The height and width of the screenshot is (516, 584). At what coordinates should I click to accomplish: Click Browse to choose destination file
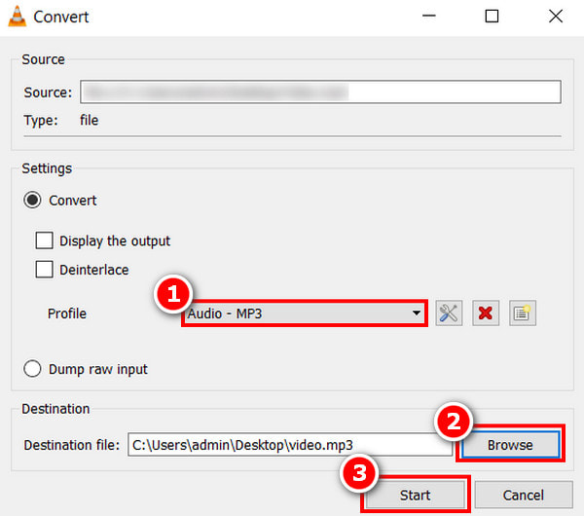[510, 445]
